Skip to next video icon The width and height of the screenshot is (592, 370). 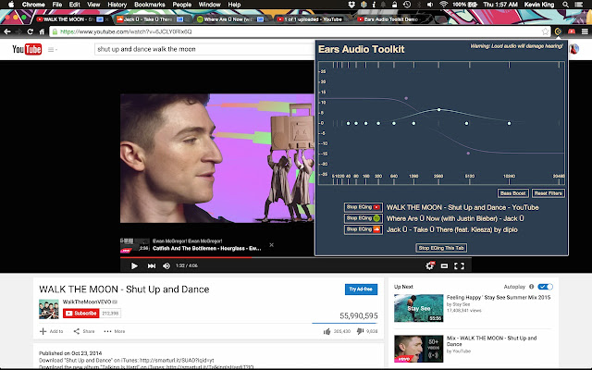tap(152, 265)
